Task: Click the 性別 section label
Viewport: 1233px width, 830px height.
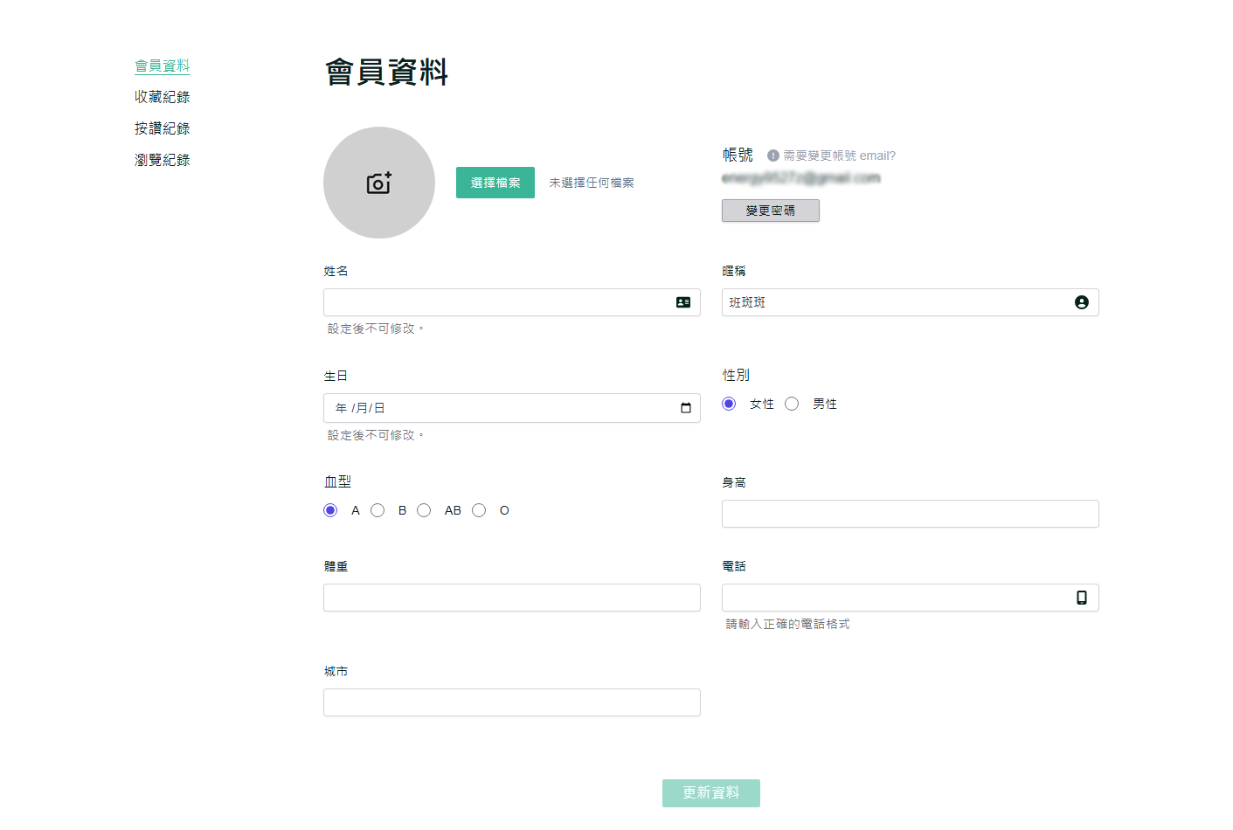Action: pyautogui.click(x=736, y=375)
